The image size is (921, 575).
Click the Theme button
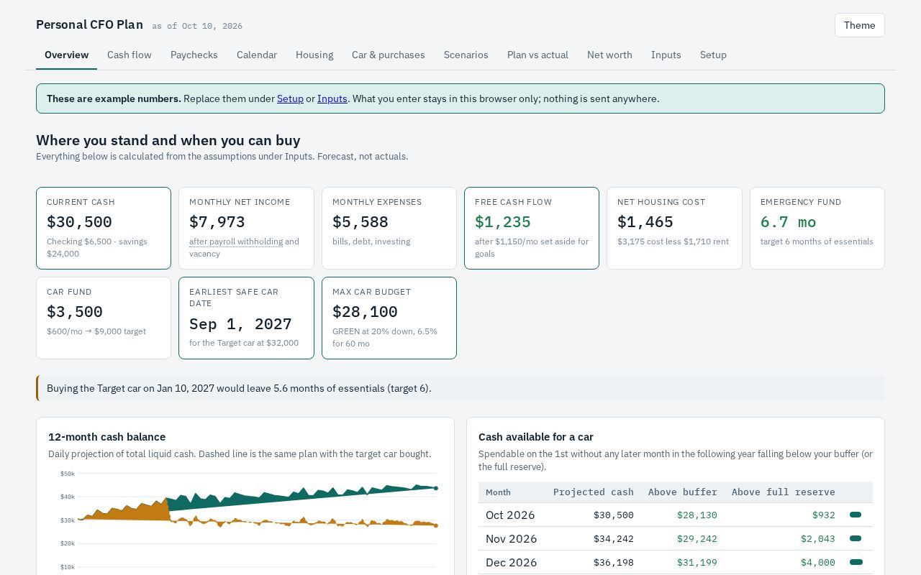(859, 25)
